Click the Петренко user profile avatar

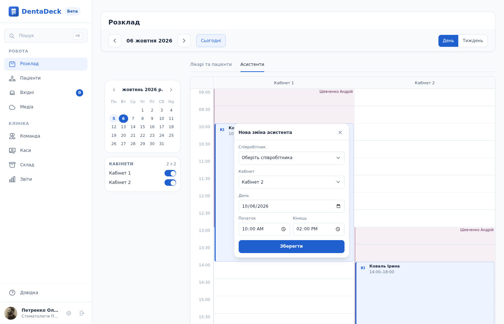(11, 313)
